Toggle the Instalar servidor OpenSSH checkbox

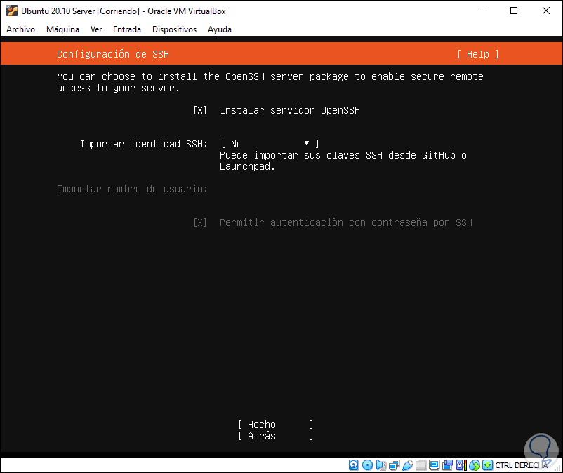pyautogui.click(x=200, y=110)
